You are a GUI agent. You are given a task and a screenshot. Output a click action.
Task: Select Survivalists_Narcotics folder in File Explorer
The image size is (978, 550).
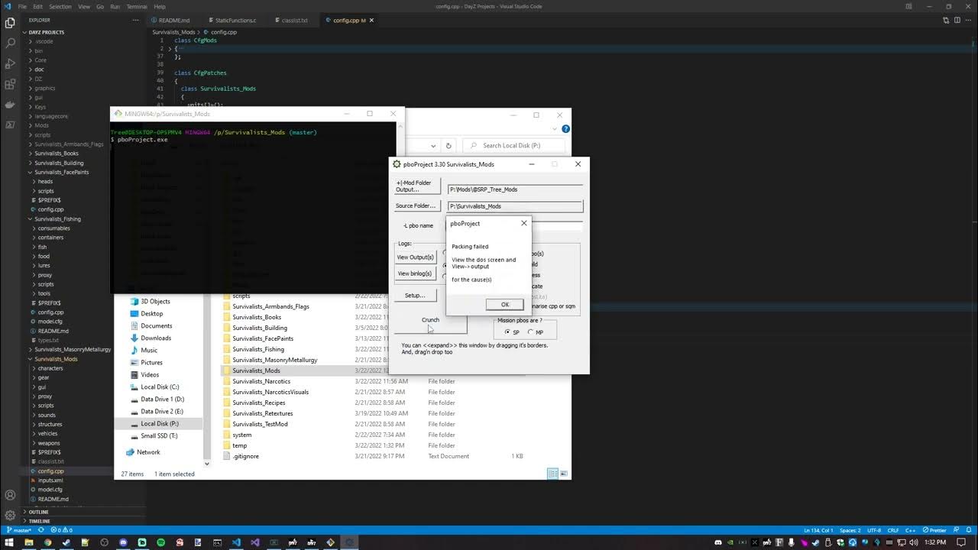[261, 381]
